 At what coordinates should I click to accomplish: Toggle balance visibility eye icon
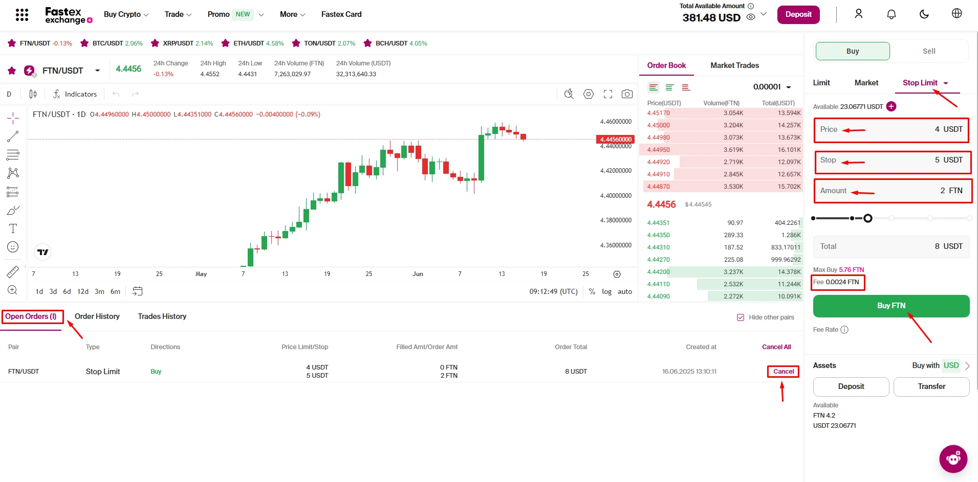point(750,17)
